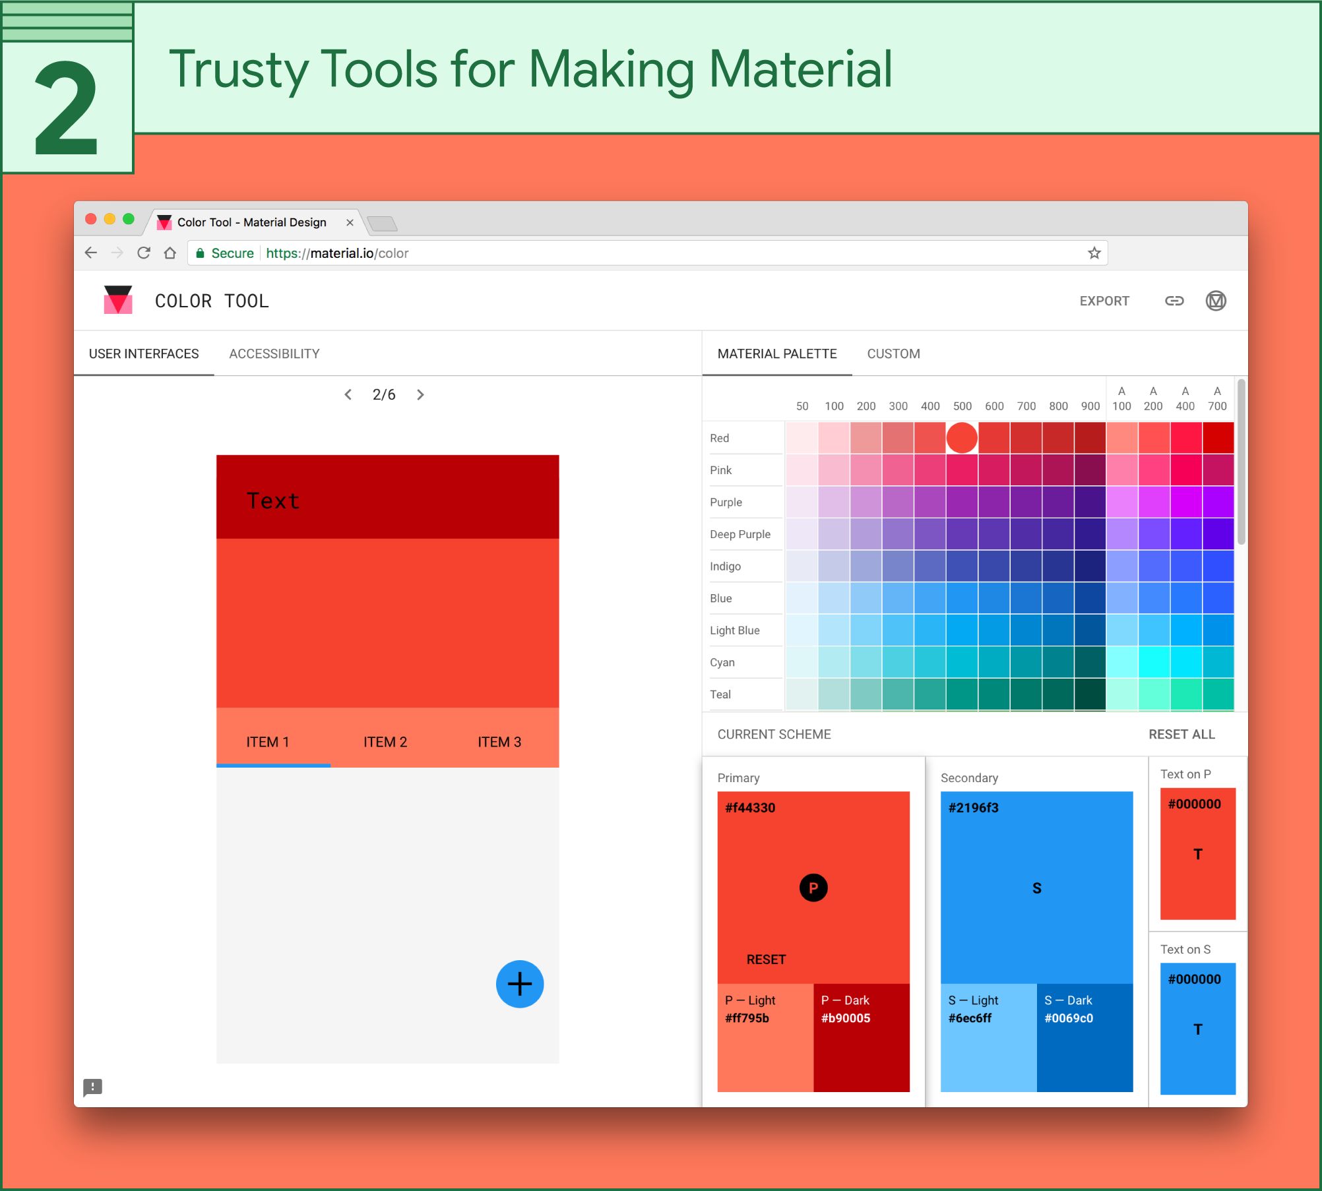Switch to the Accessibility tab

coord(274,353)
